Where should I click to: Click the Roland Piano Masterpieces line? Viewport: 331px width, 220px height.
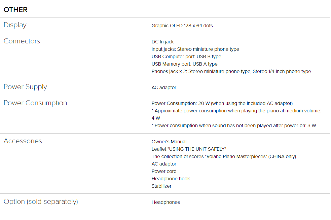point(224,156)
